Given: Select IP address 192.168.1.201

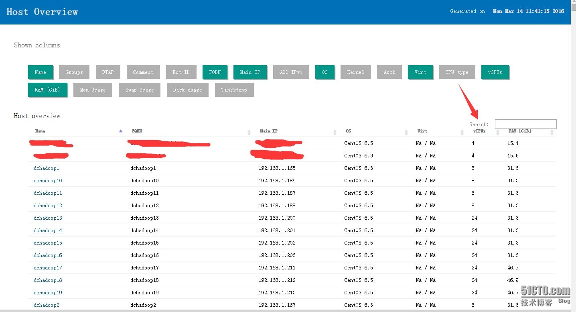Looking at the screenshot, I should [277, 230].
